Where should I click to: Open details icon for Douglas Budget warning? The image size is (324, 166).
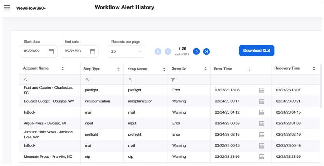(262, 101)
